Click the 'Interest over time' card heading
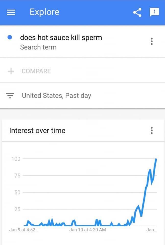Viewport: 165px width, 245px height. click(x=37, y=130)
